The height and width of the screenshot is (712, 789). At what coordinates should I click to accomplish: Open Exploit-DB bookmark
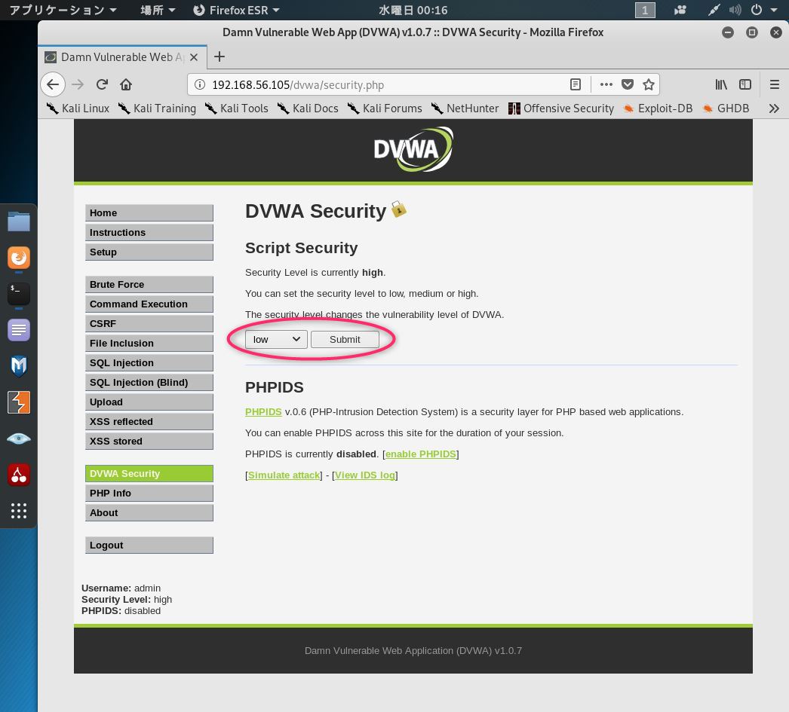(x=658, y=108)
